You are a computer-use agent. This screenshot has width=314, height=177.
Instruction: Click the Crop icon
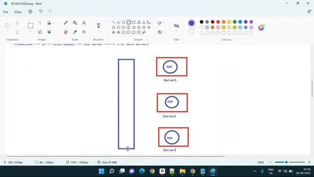tap(40, 23)
